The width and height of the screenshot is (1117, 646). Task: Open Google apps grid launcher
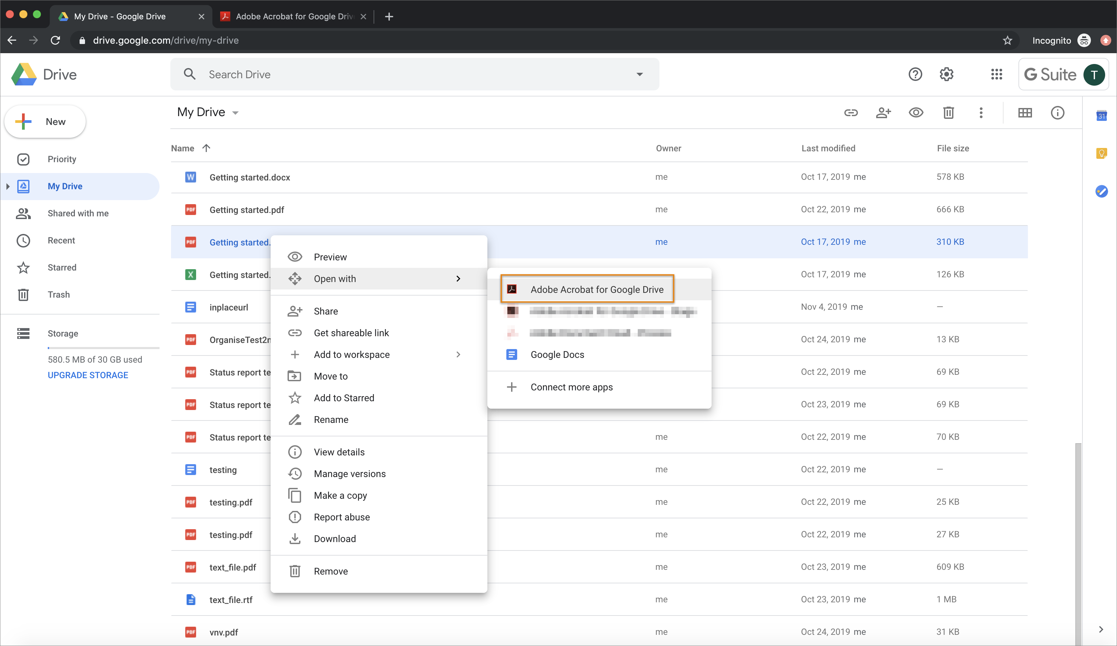[996, 74]
